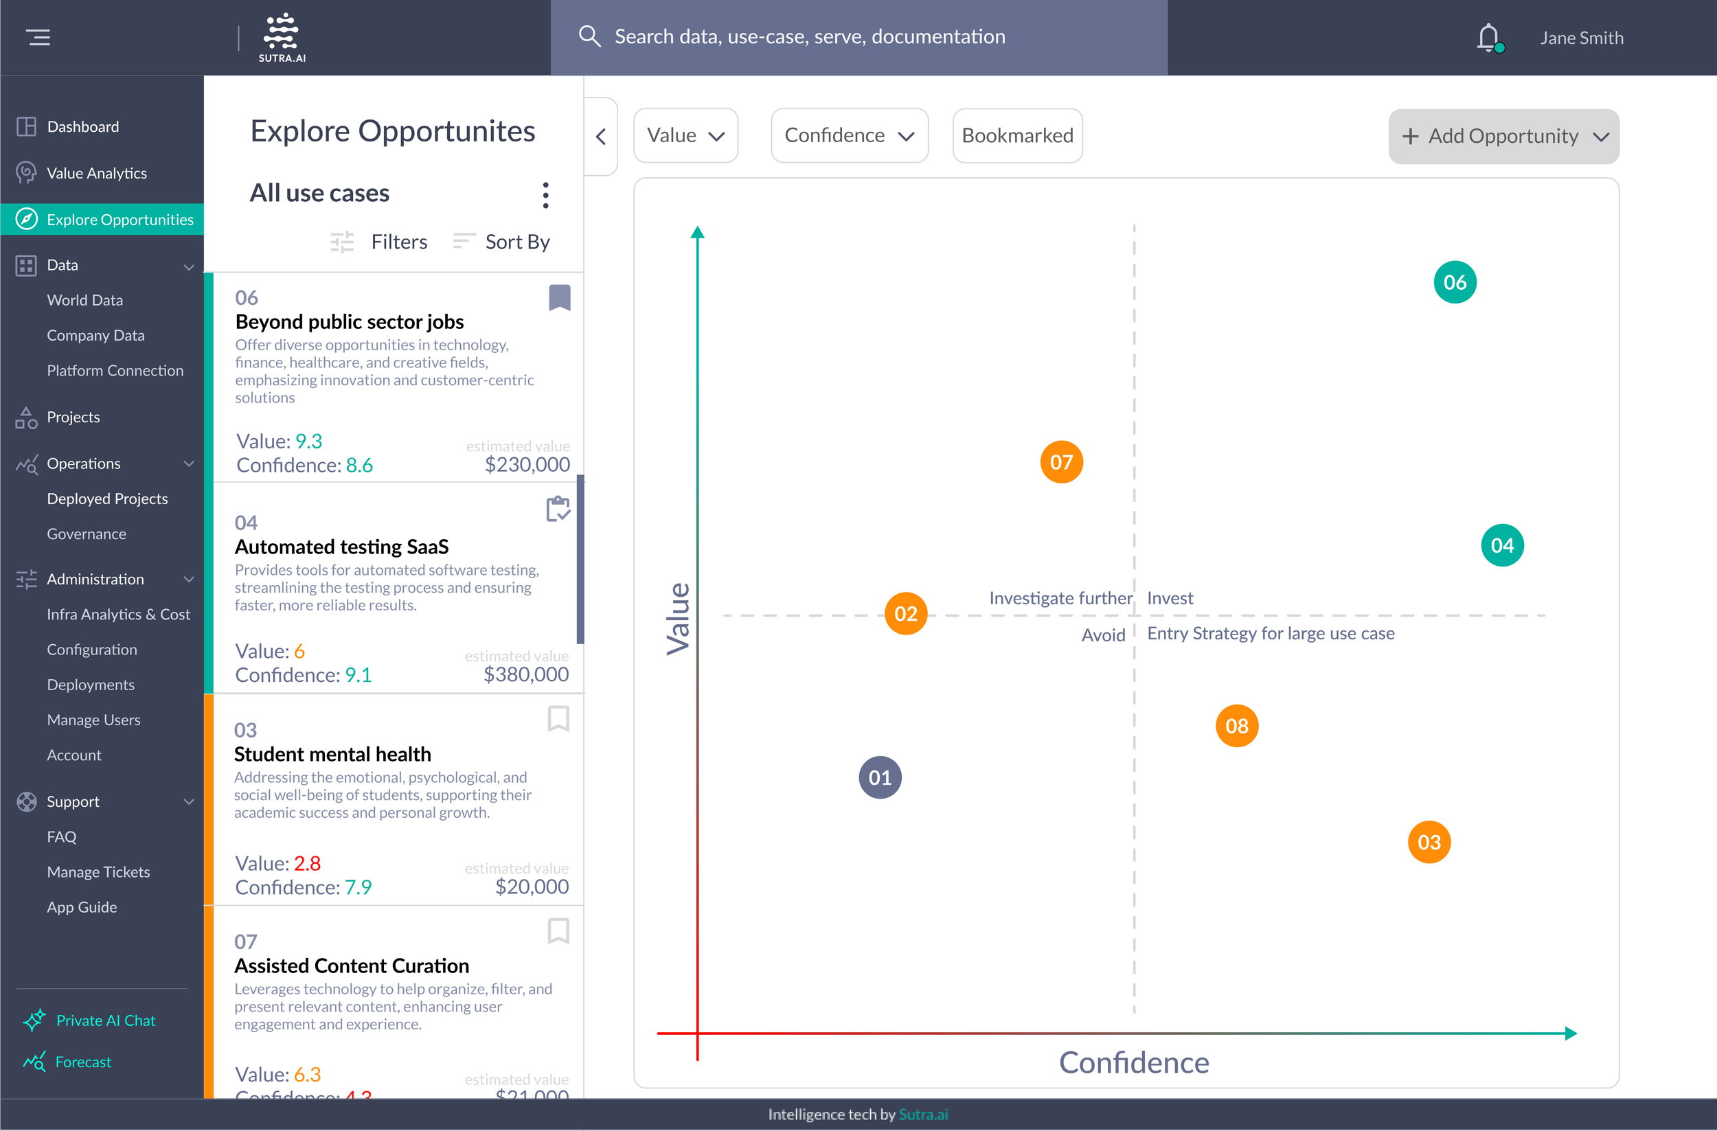This screenshot has width=1717, height=1131.
Task: Open the Confidence dropdown filter
Action: [849, 135]
